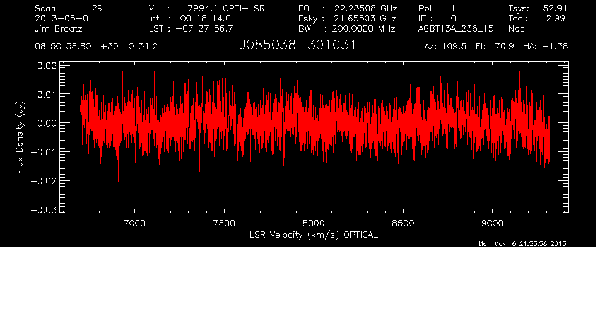Click the x-axis tick label 9000
The height and width of the screenshot is (309, 607).
point(492,223)
